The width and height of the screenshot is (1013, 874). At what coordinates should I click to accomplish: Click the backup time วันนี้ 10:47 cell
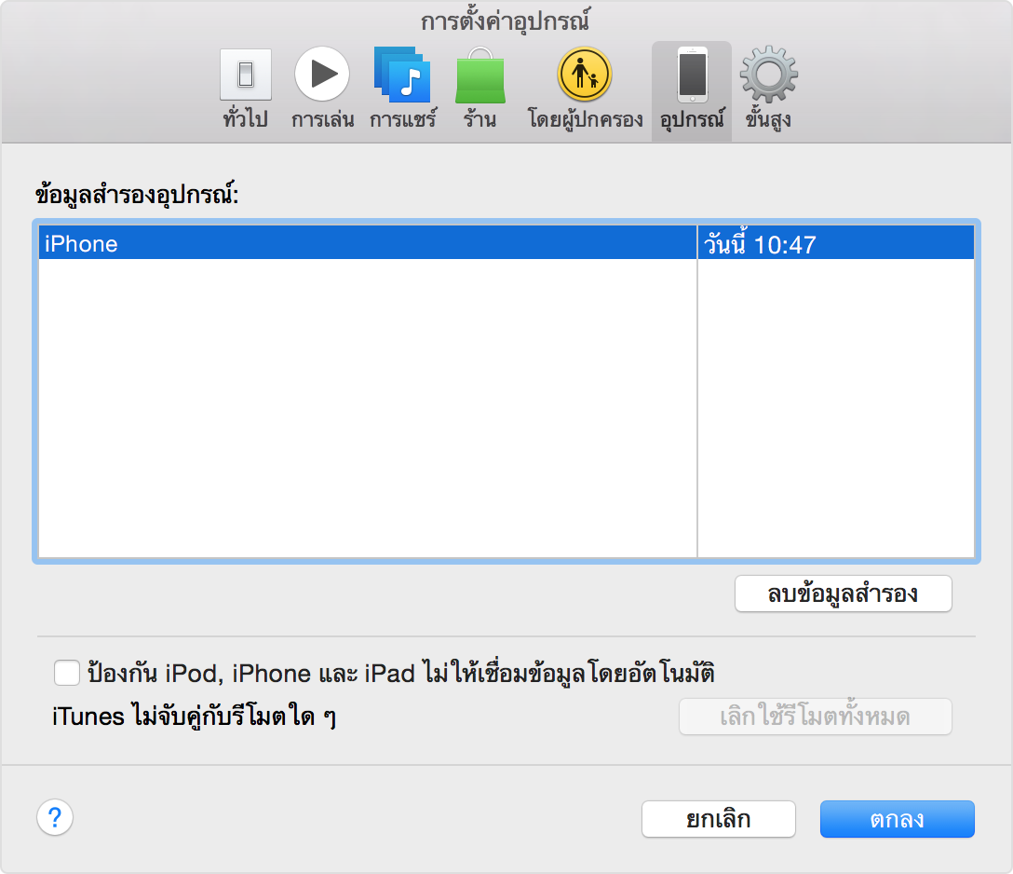point(835,244)
